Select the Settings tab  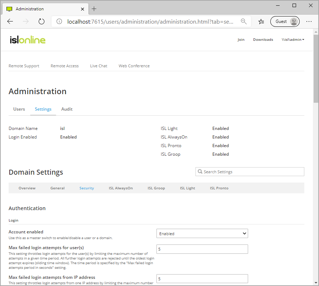pyautogui.click(x=43, y=109)
